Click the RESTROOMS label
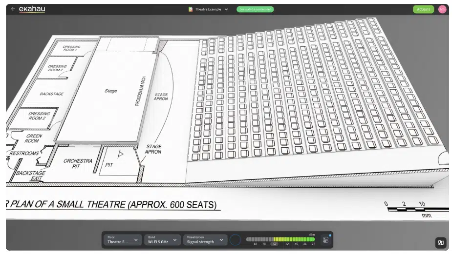This screenshot has width=452, height=254. click(24, 153)
